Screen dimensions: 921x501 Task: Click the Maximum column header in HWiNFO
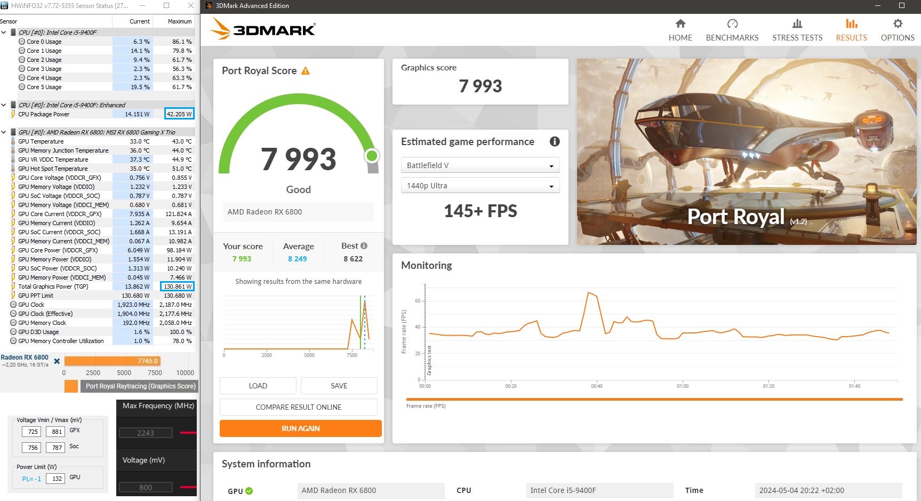tap(174, 21)
